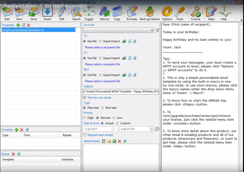Click the Help toolbar icon
The height and width of the screenshot is (172, 244).
coord(224,14)
